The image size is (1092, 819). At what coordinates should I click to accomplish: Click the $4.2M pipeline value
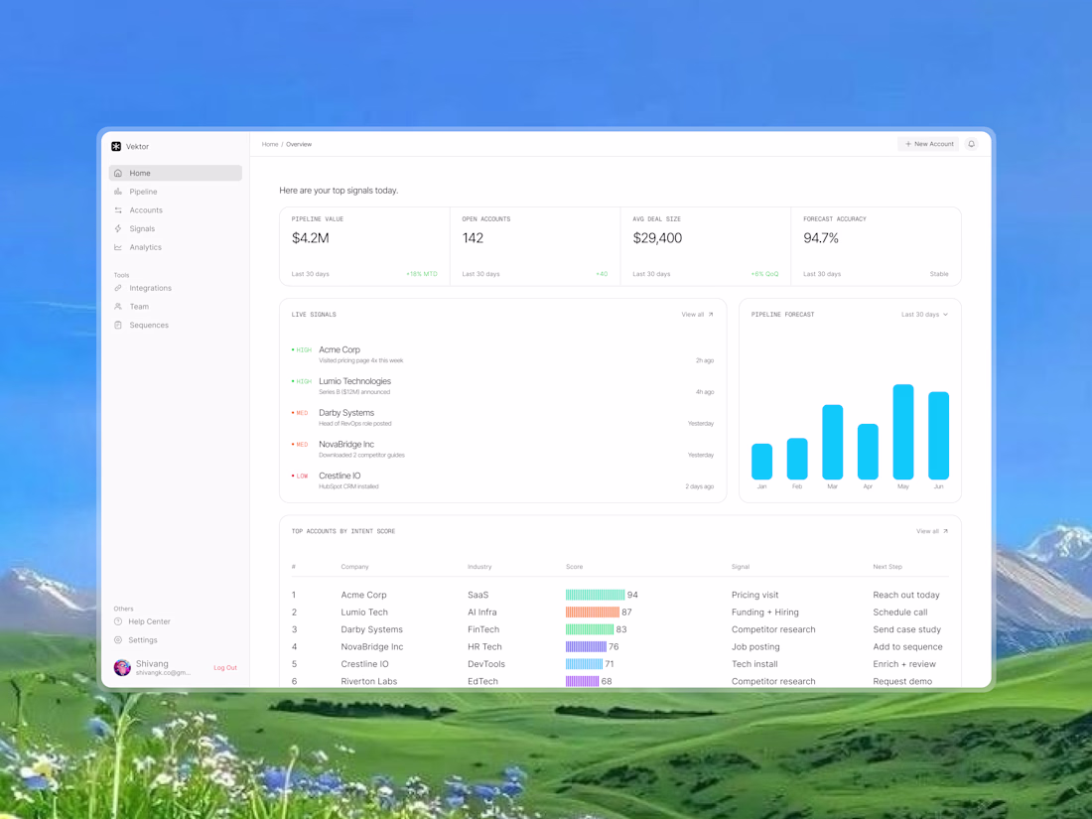[x=310, y=238]
